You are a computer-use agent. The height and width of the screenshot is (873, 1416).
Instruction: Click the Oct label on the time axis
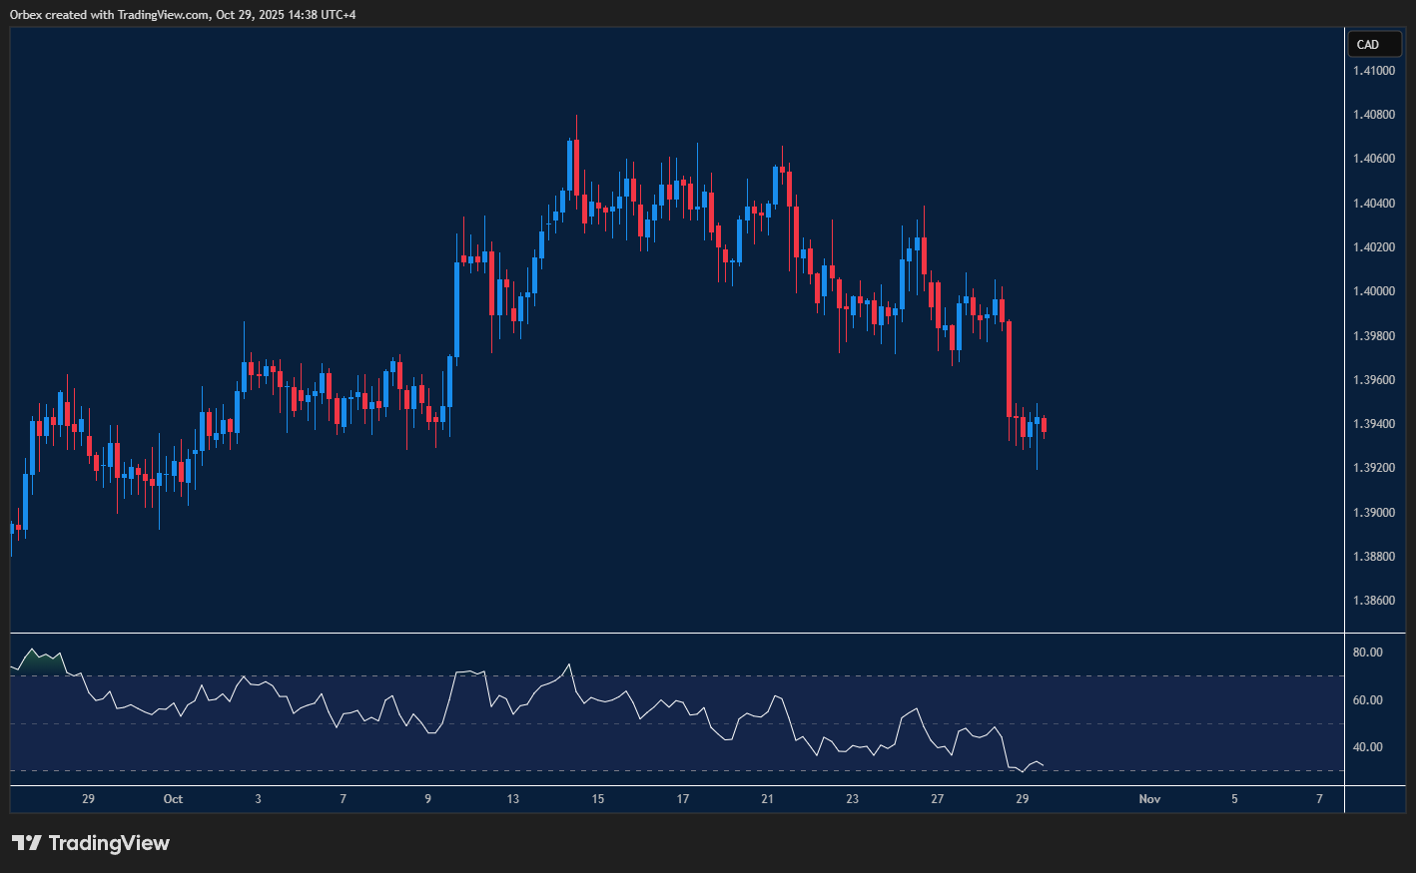pyautogui.click(x=173, y=799)
